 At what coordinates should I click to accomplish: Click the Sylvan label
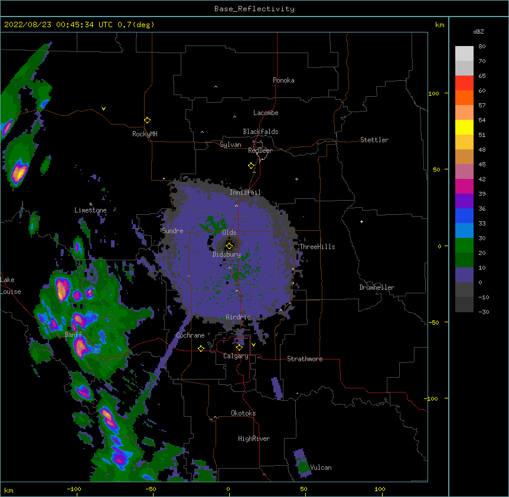(230, 145)
